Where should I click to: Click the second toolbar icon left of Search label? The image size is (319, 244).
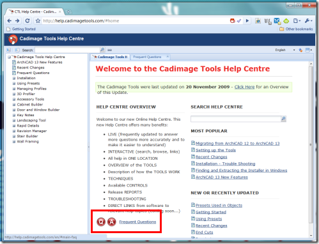point(17,50)
